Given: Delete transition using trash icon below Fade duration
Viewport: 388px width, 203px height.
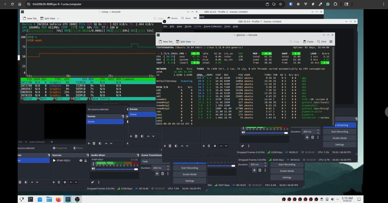Looking at the screenshot, I should 163,173.
